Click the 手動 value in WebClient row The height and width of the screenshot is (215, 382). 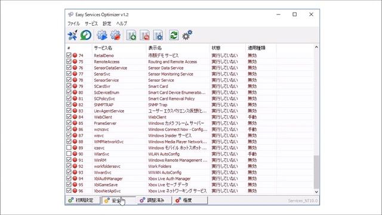(252, 117)
